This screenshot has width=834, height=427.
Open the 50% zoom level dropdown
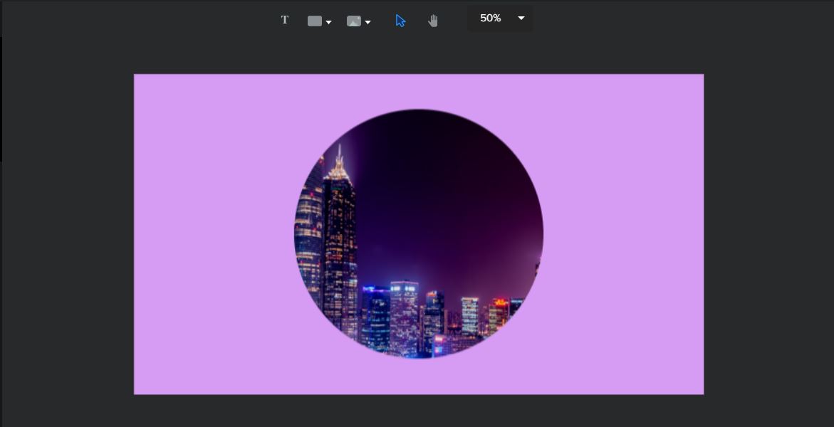500,19
